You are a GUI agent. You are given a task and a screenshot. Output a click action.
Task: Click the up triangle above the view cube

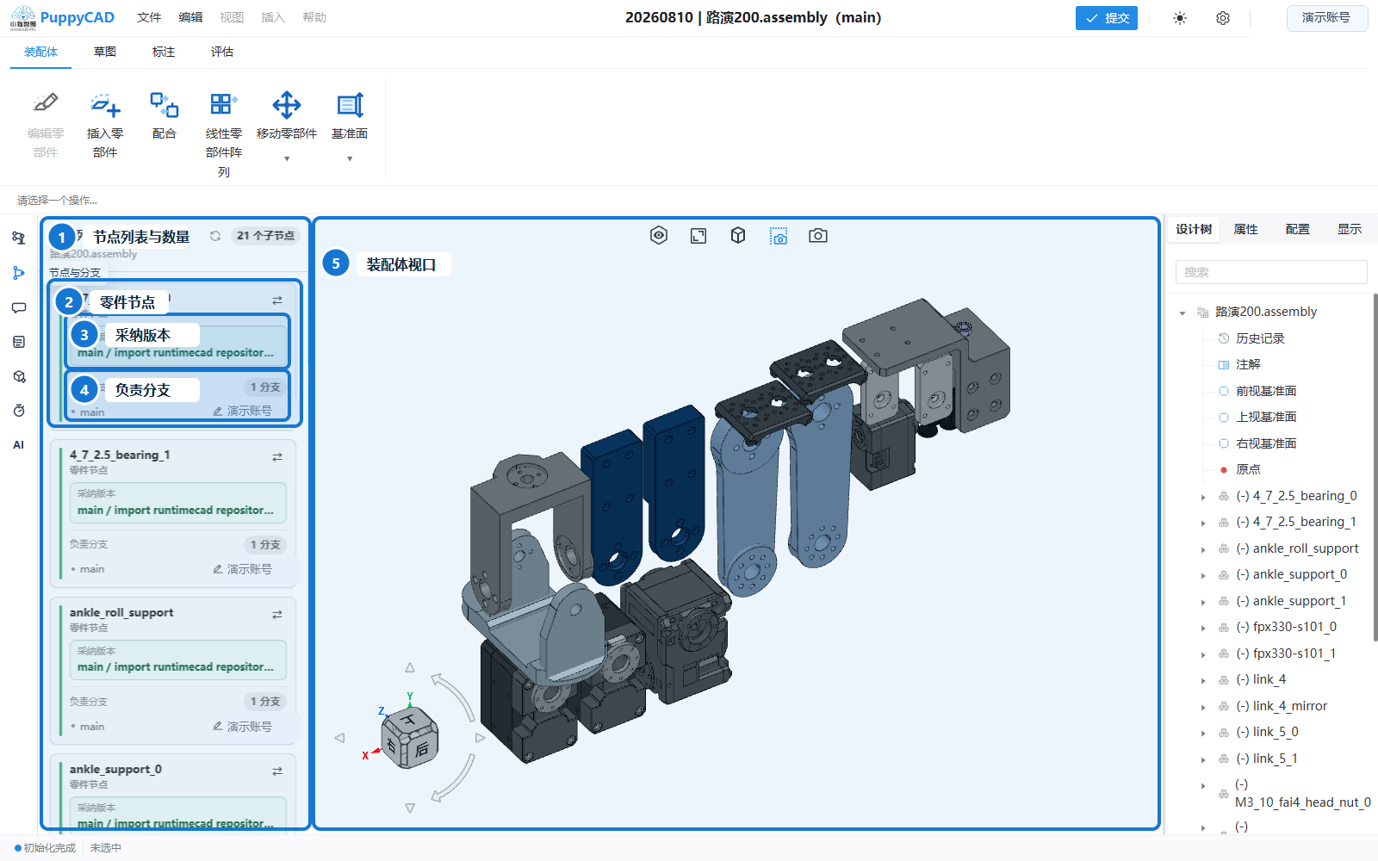[x=410, y=668]
